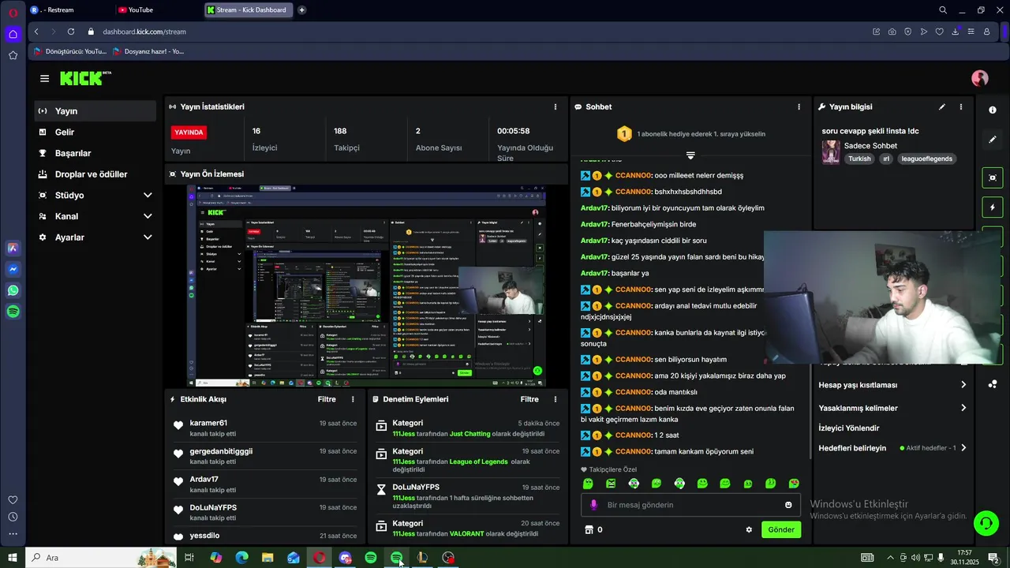Expand the Ayarlar menu
This screenshot has width=1010, height=568.
click(x=148, y=237)
